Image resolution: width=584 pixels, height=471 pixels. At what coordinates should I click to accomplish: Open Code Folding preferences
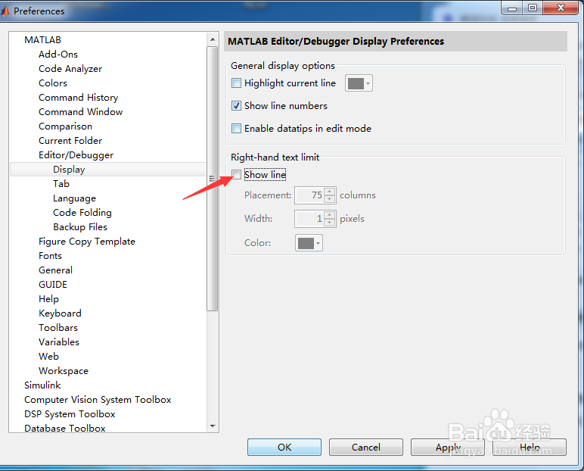coord(82,212)
